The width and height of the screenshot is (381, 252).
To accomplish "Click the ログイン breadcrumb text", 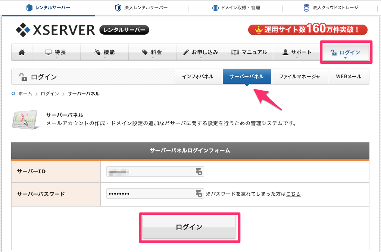I will (x=50, y=94).
